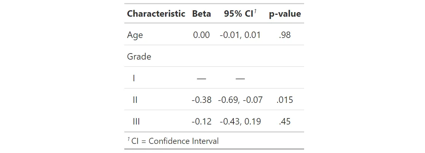Click the Characteristic column header
The image size is (425, 153).
[156, 14]
